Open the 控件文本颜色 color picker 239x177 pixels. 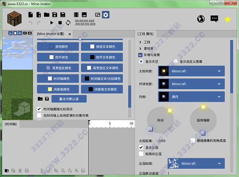(x=102, y=57)
